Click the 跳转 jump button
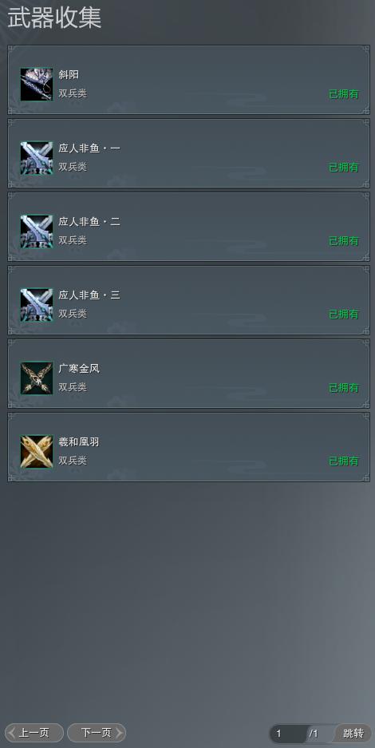 [353, 733]
